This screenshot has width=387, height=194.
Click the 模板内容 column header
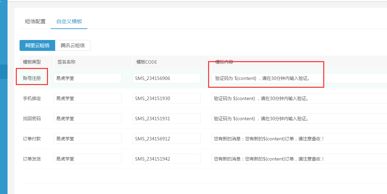[224, 62]
